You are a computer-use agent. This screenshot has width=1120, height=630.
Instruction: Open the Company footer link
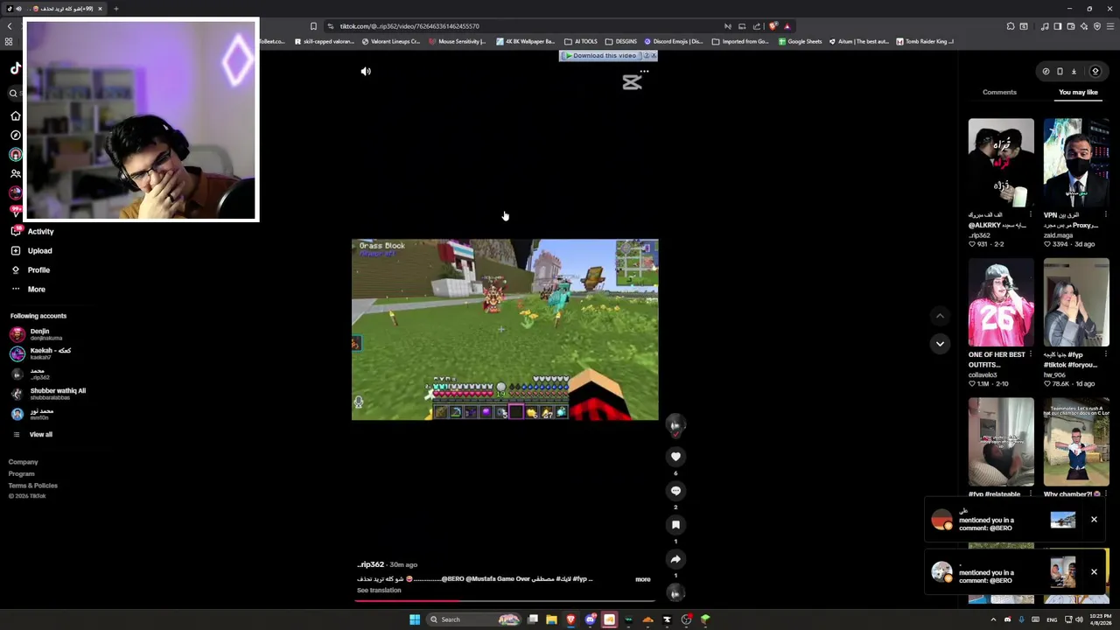tap(24, 462)
